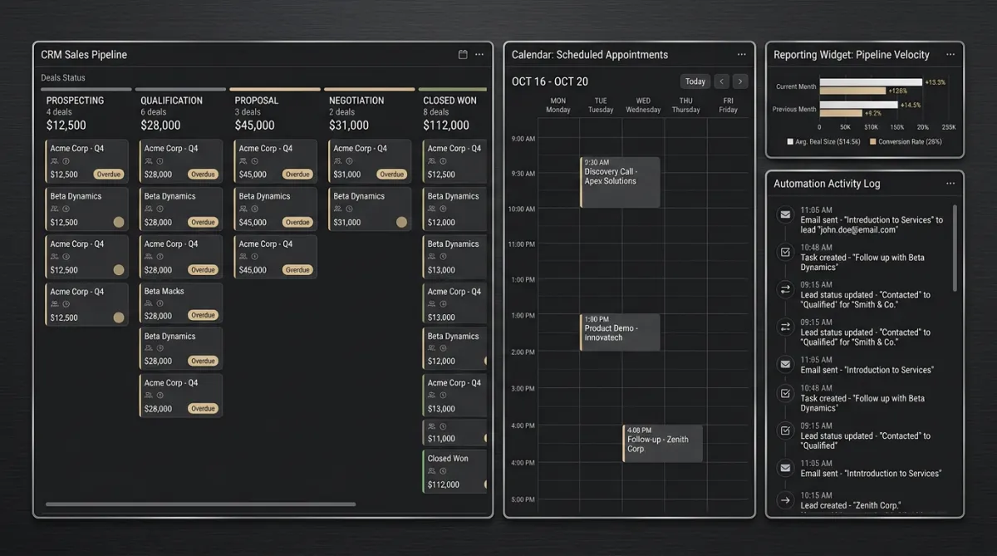This screenshot has height=556, width=997.
Task: Click the "Deals Status" label
Action: coord(63,78)
